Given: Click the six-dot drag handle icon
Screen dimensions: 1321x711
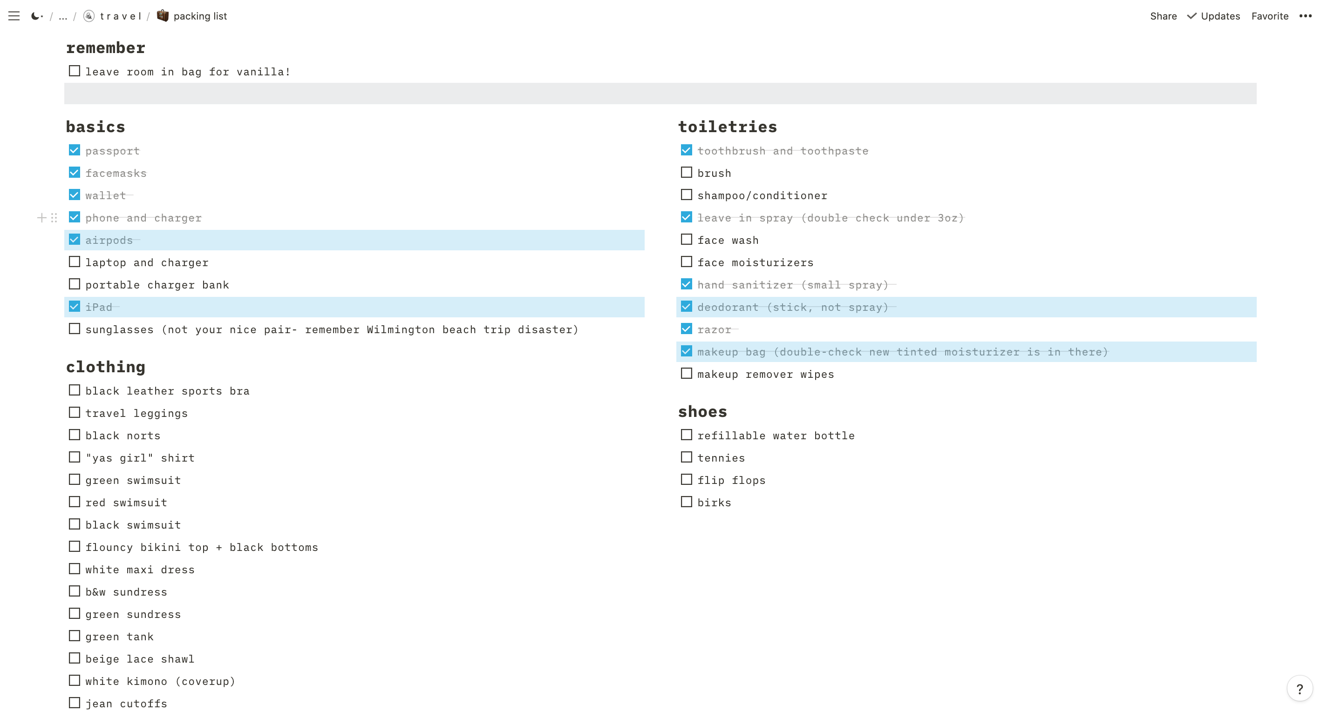Looking at the screenshot, I should pyautogui.click(x=54, y=218).
